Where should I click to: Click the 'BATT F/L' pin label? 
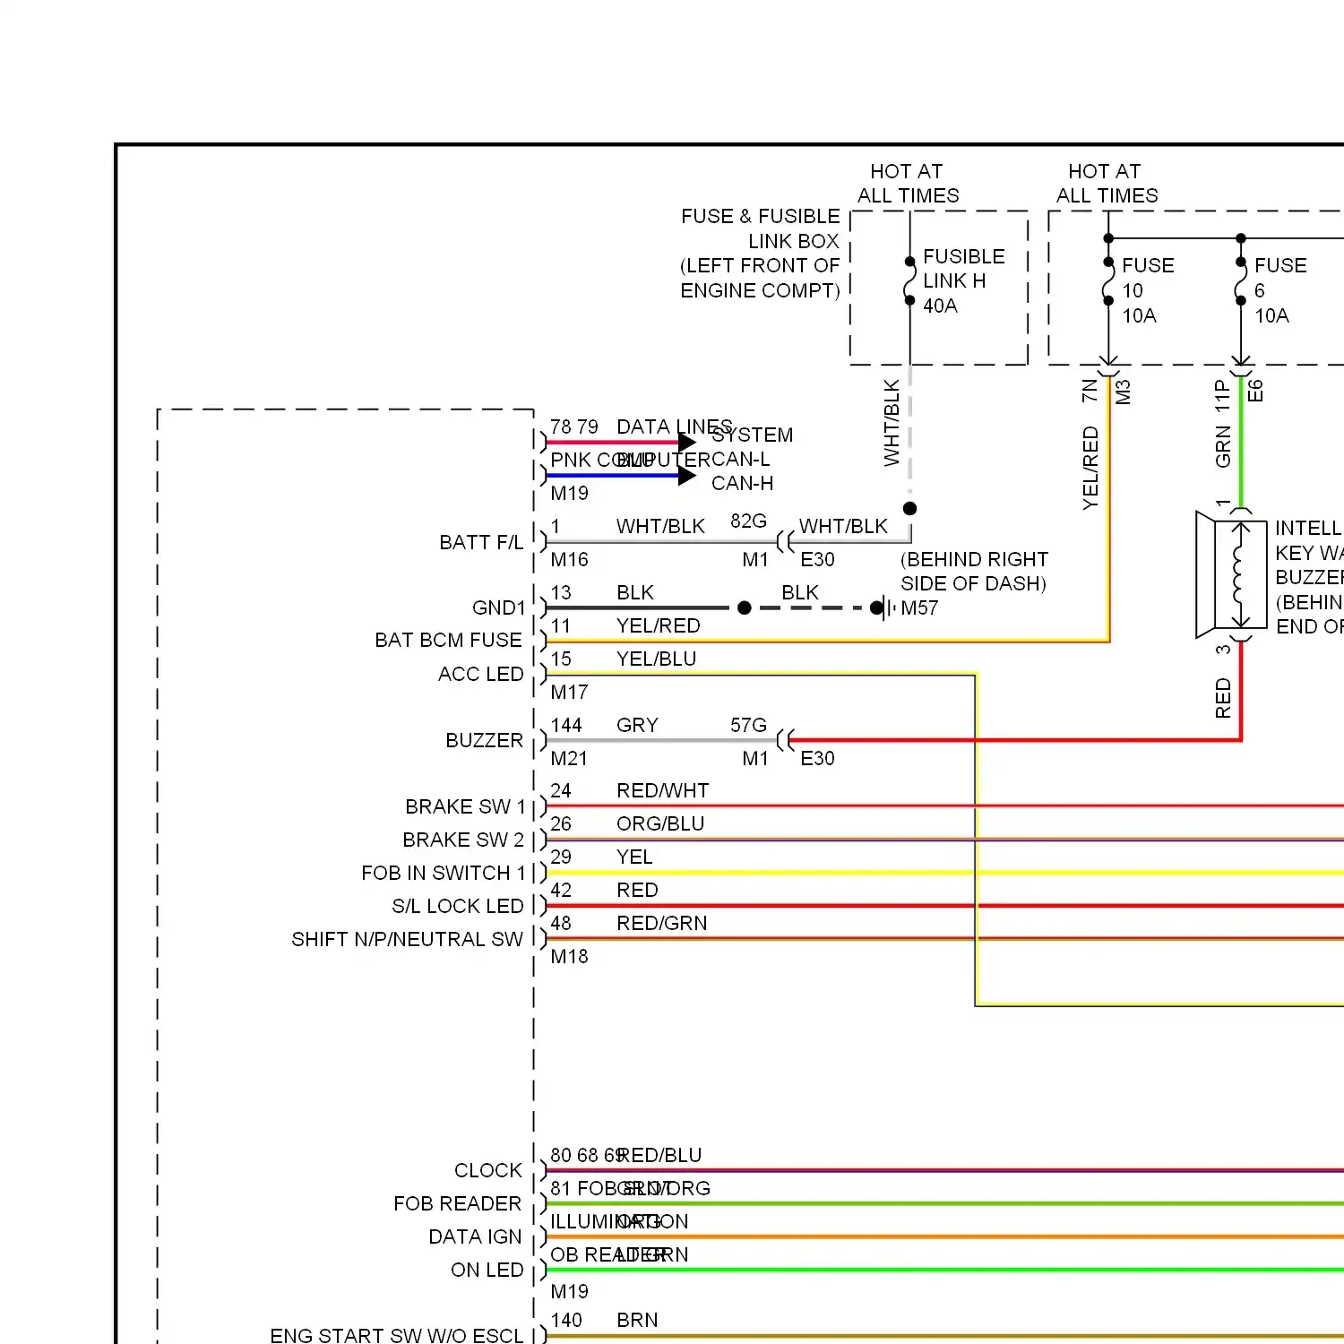(x=481, y=542)
